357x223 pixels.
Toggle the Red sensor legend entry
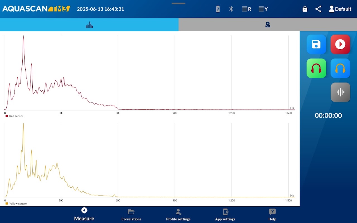[15, 116]
